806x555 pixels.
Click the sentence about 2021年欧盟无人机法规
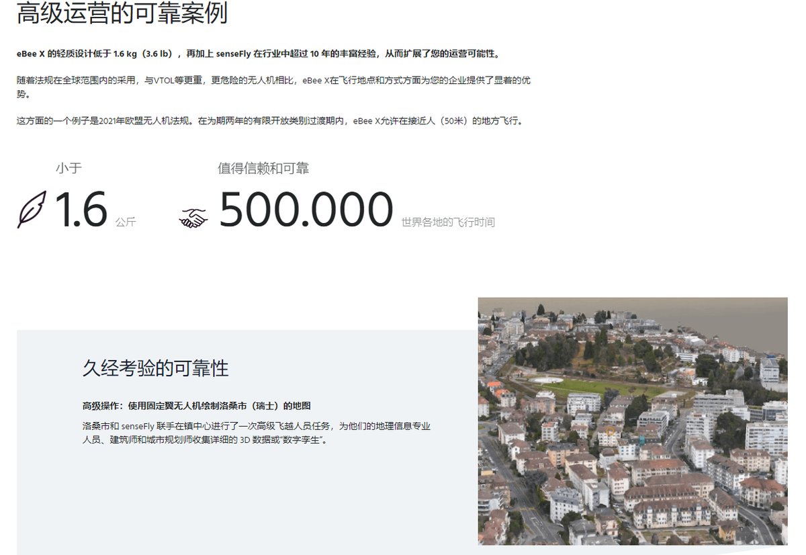point(269,121)
